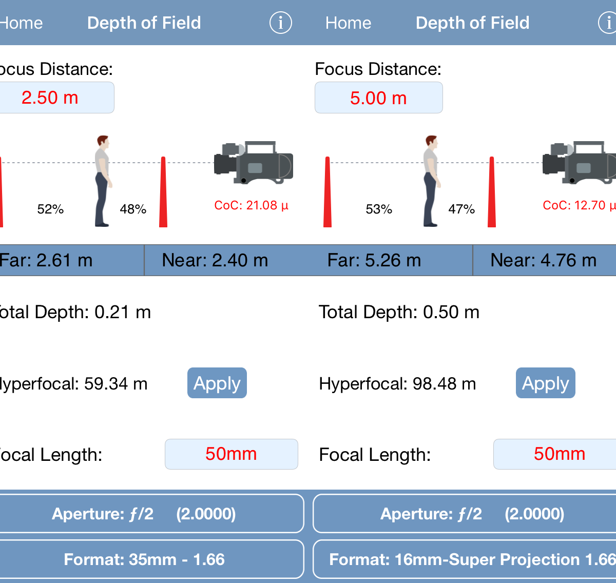This screenshot has width=616, height=583.
Task: Go Home from right panel header
Action: [348, 23]
